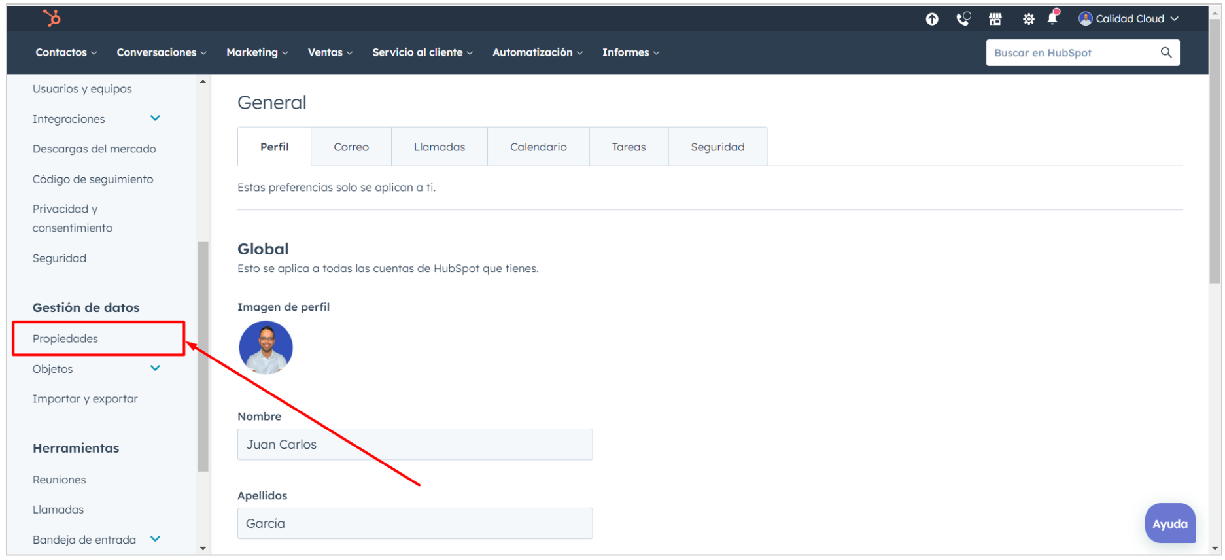Viewport: 1225px width, 560px height.
Task: Open the settings gear icon
Action: 1029,19
